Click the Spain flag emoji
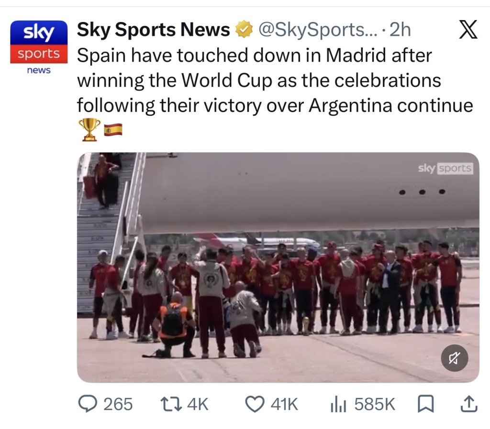490x429 pixels. pyautogui.click(x=113, y=130)
